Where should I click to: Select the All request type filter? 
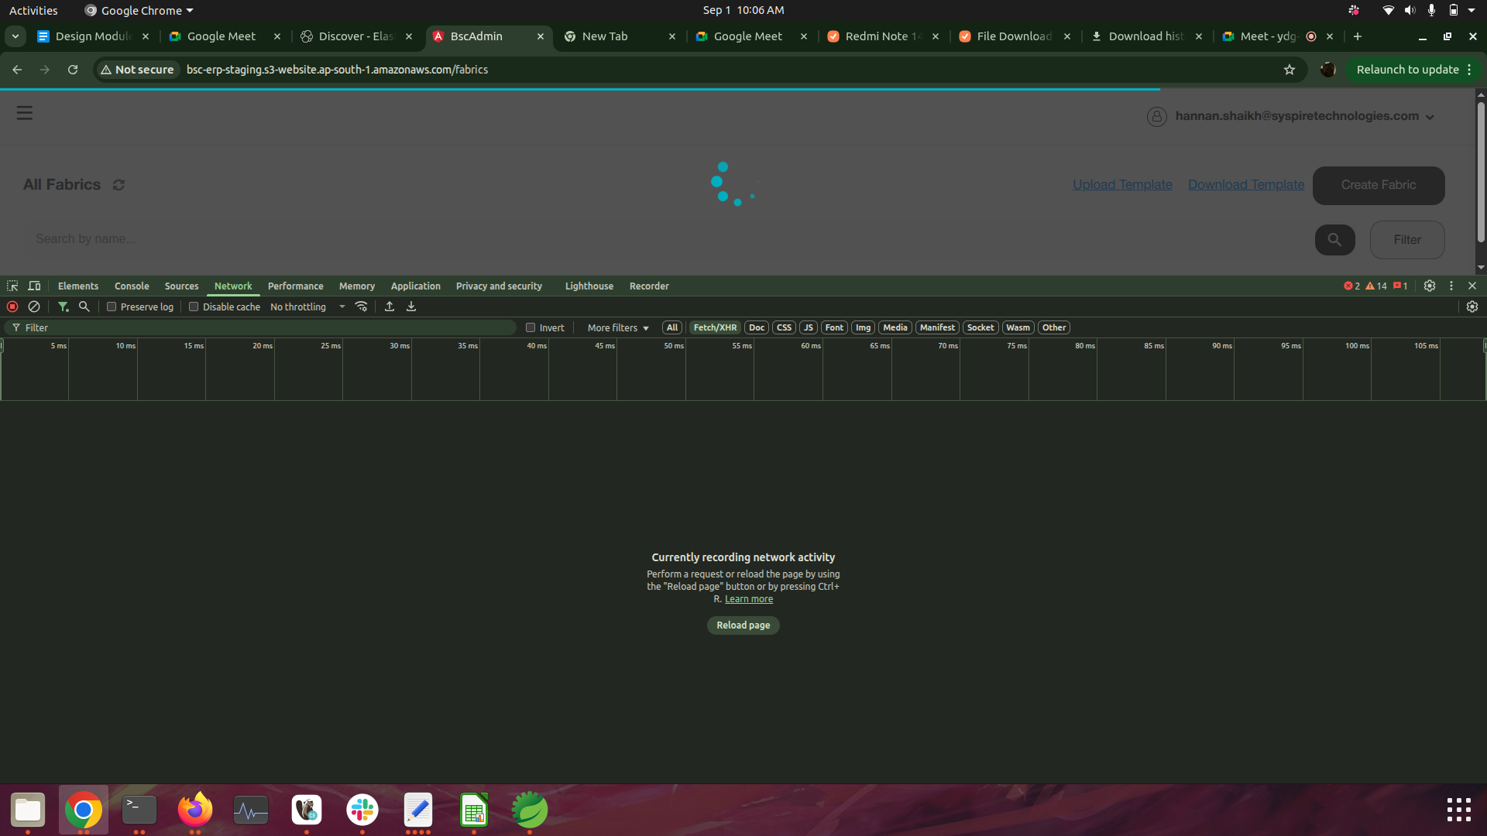[x=672, y=327]
